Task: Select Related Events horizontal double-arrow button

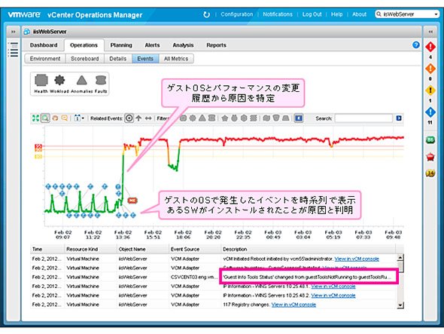Action: coord(148,118)
